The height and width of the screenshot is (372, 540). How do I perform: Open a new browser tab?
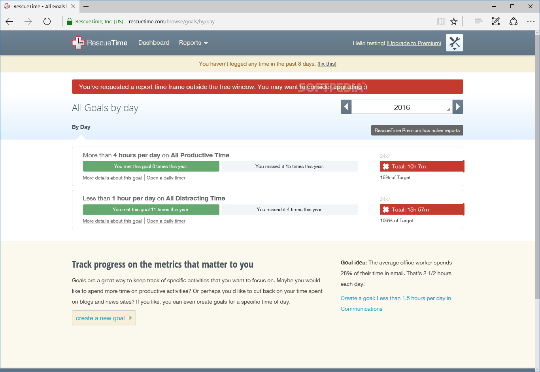click(x=86, y=6)
